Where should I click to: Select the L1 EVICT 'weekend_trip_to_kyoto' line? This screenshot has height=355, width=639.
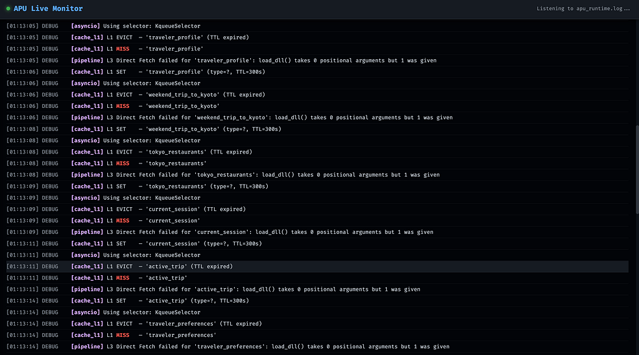[x=317, y=95]
